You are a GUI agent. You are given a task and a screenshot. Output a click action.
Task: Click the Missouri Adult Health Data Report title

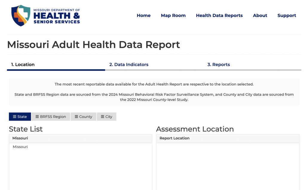click(x=94, y=45)
